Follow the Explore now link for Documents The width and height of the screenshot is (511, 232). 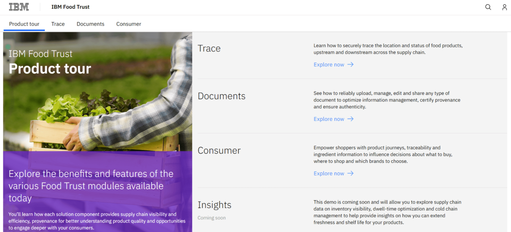pos(329,119)
